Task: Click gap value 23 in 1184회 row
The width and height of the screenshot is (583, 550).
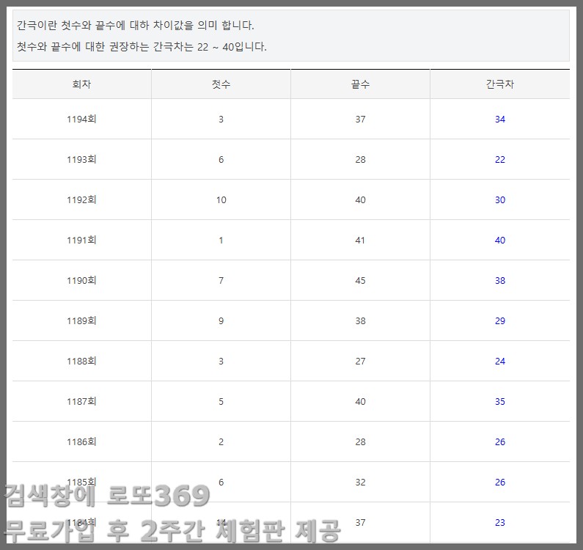Action: 499,523
